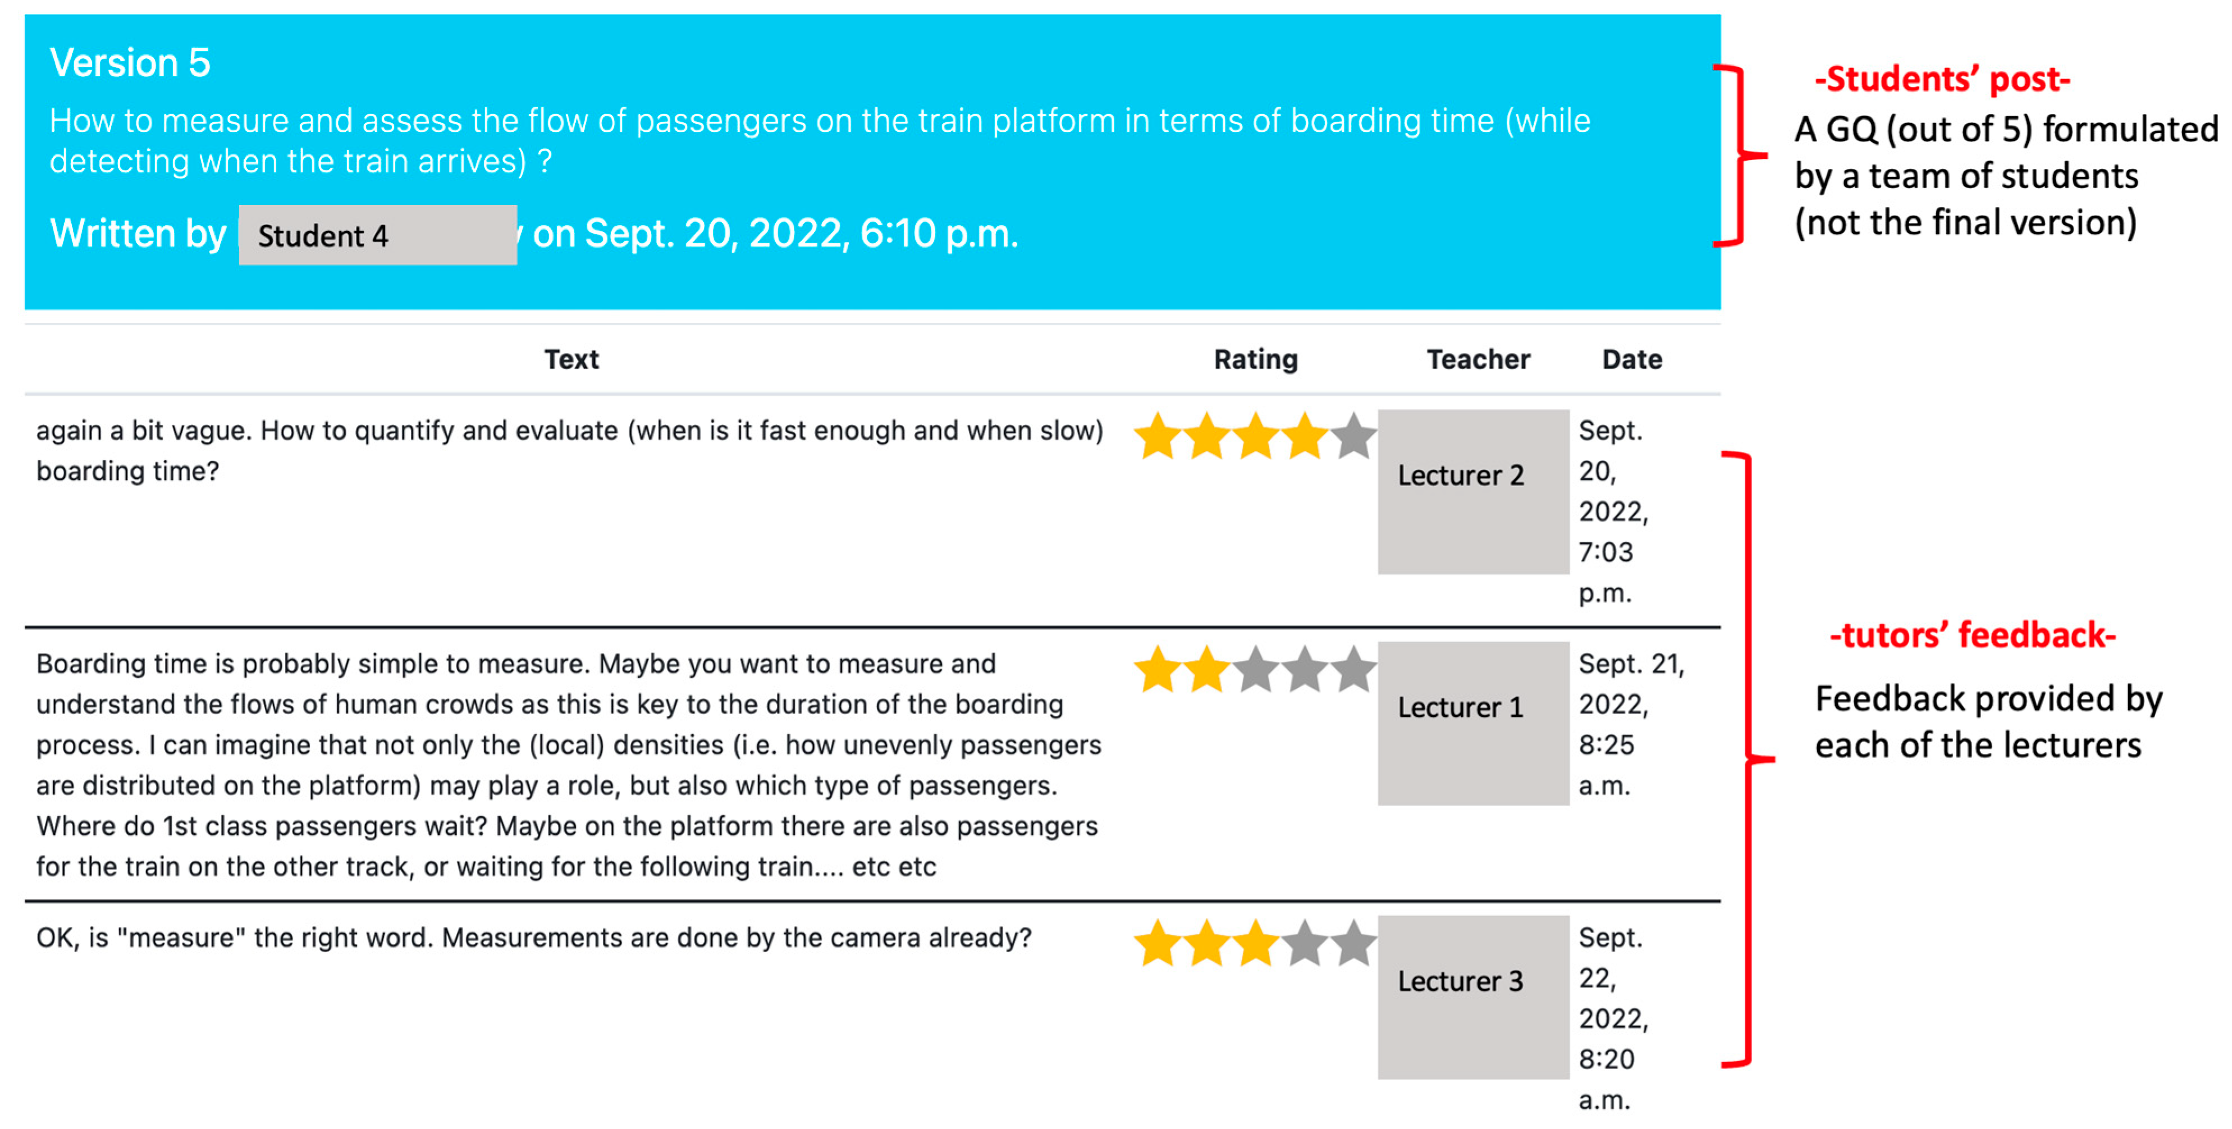Click the fourth star in Lecturer 2's rating
Screen dimensions: 2232x1129
(1304, 436)
